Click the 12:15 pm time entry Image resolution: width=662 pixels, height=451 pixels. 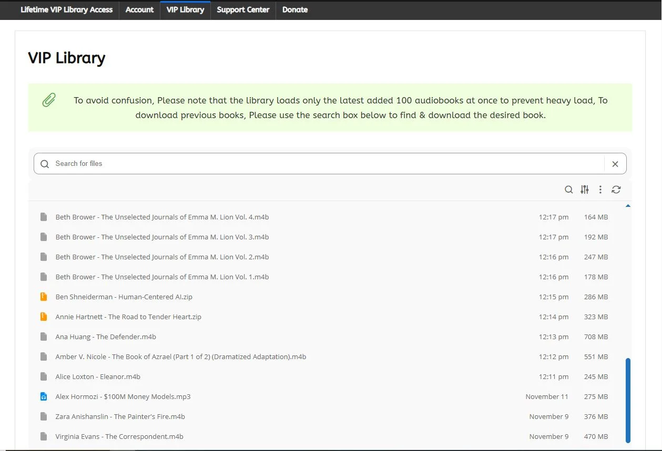[554, 297]
